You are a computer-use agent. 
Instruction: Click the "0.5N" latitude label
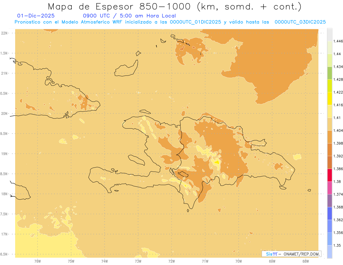point(4,93)
